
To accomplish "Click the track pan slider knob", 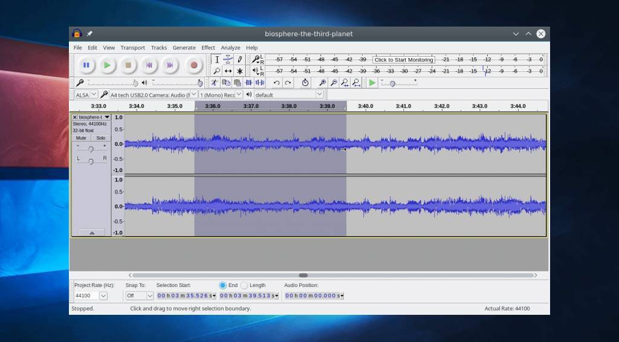I will (x=91, y=161).
